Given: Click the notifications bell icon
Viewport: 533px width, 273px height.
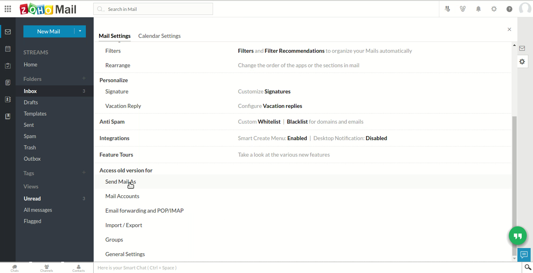Looking at the screenshot, I should [x=478, y=9].
